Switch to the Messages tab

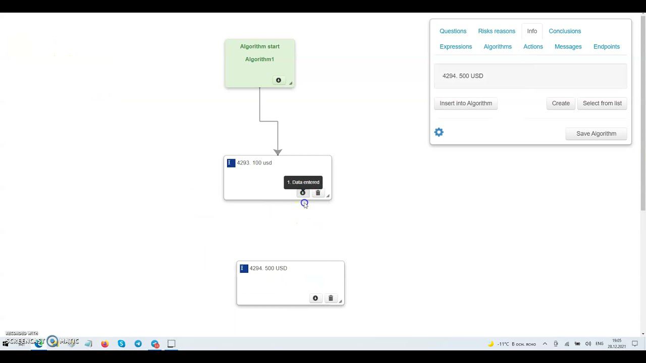click(x=568, y=46)
